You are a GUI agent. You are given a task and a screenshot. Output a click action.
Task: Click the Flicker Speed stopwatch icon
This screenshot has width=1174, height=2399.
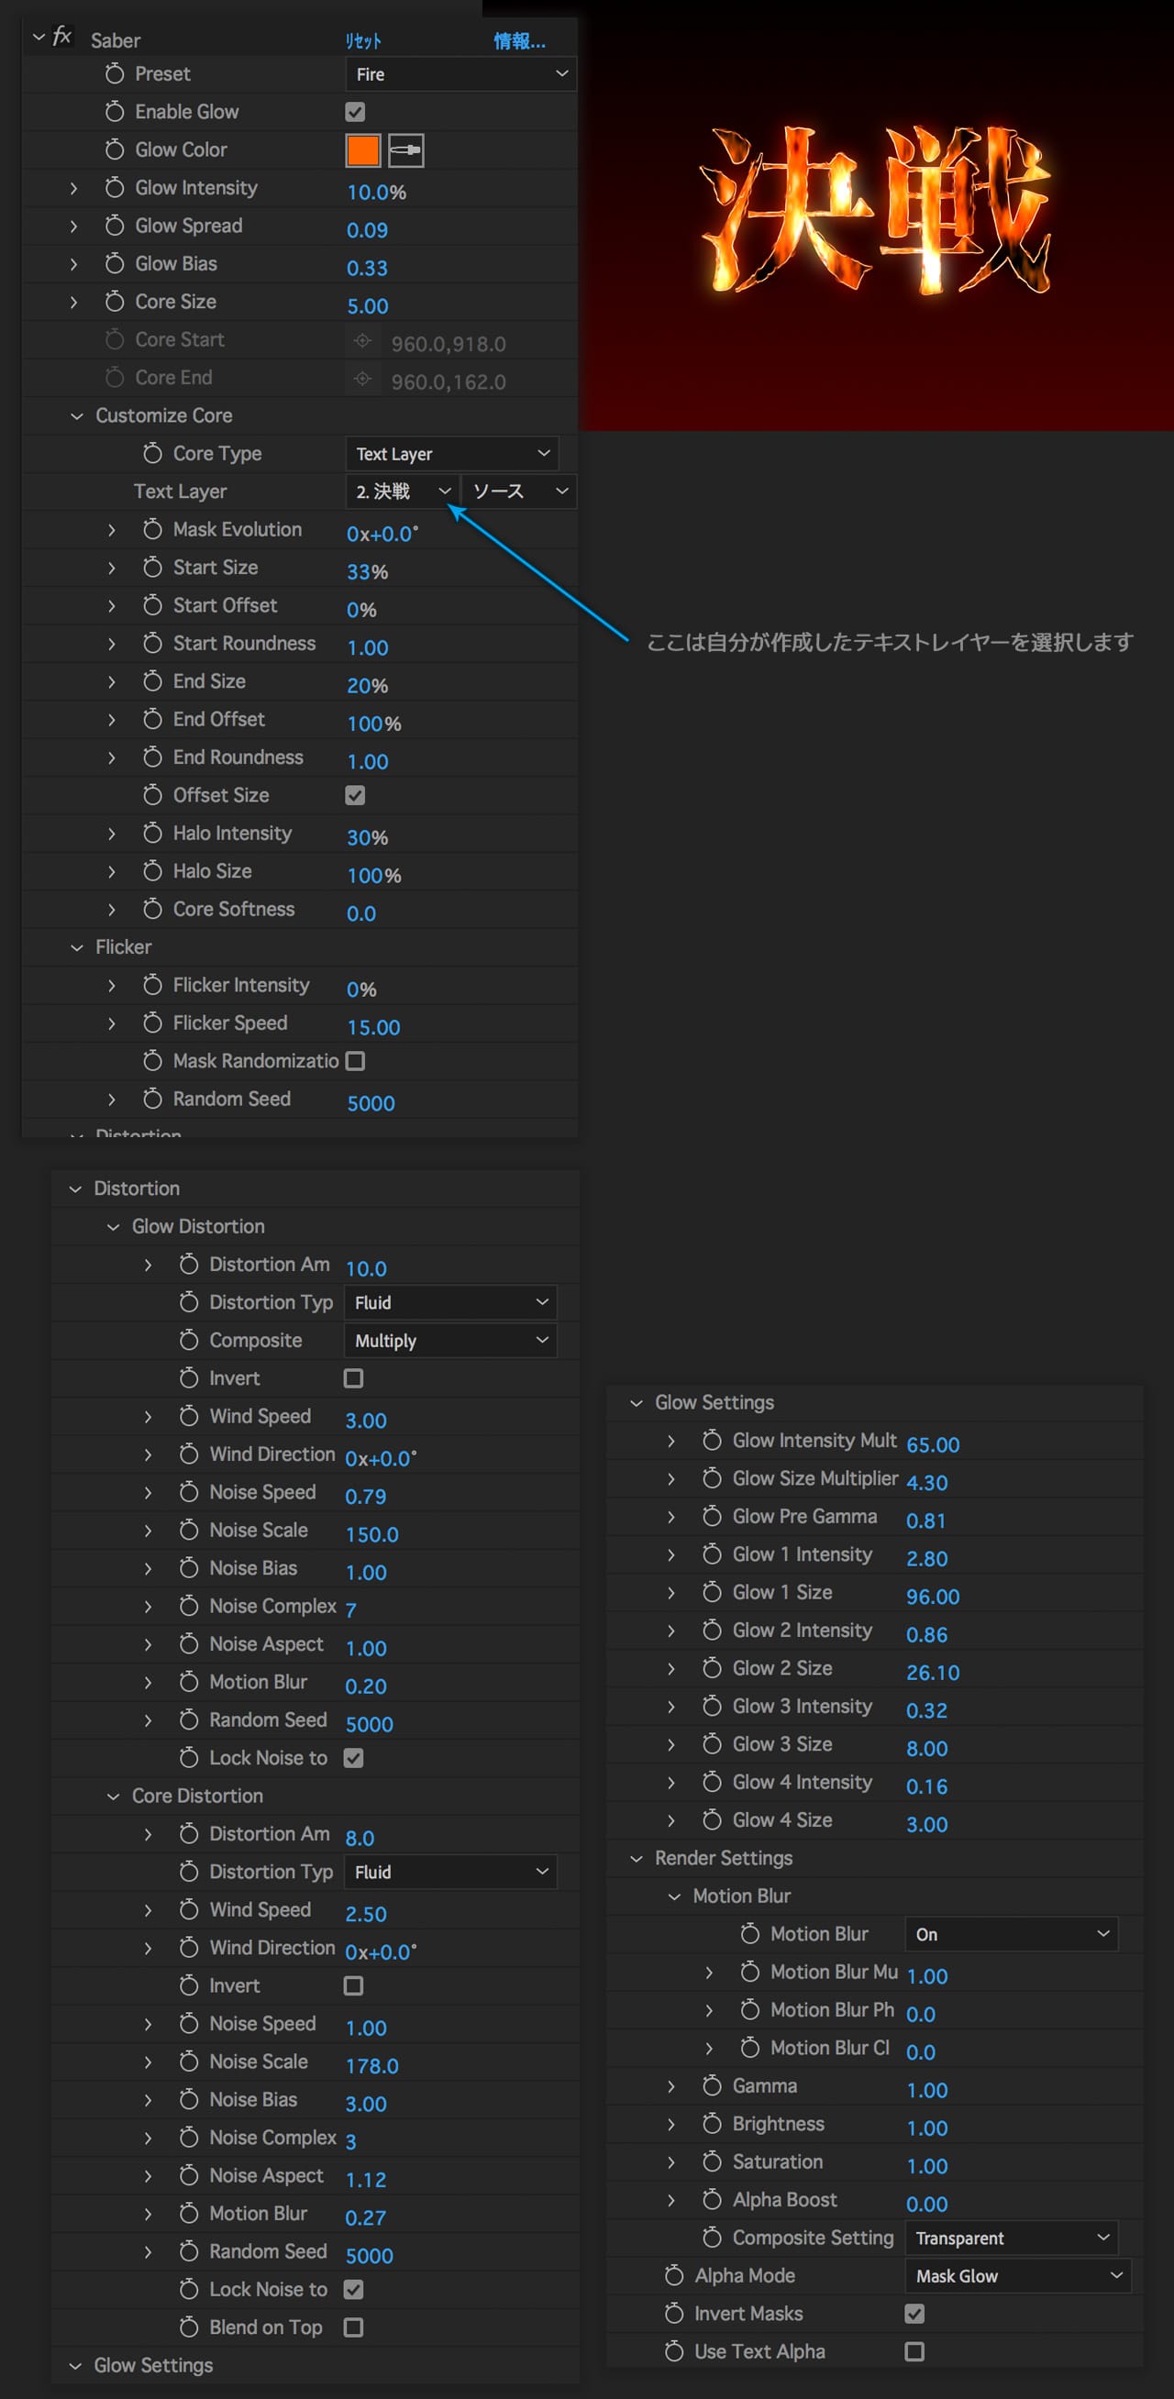(153, 1023)
